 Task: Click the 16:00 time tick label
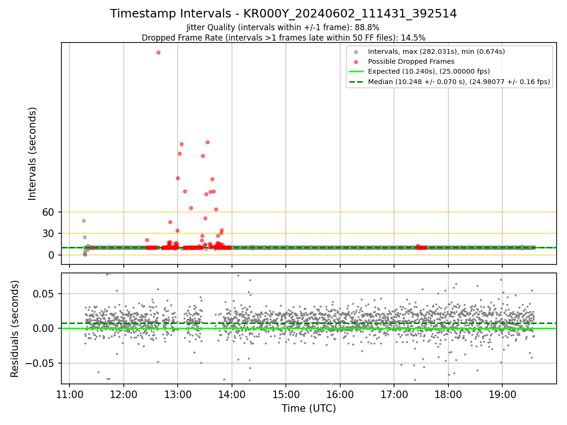coord(340,394)
